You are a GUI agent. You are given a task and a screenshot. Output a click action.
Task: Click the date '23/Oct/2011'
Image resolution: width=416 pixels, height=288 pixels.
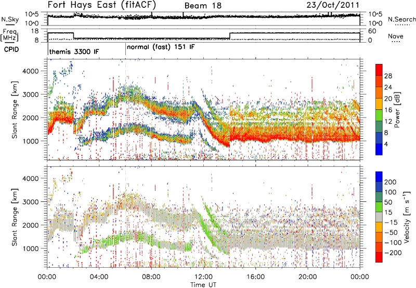tap(333, 5)
